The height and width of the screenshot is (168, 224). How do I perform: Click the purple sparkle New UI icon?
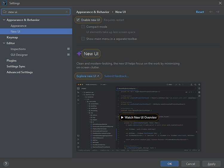click(79, 54)
